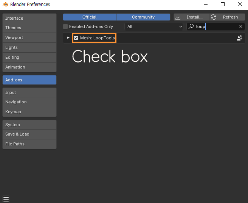Open the Input section
Viewport: 248px width, 203px height.
29,92
